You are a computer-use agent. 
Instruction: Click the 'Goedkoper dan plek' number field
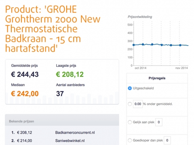[x=167, y=140]
